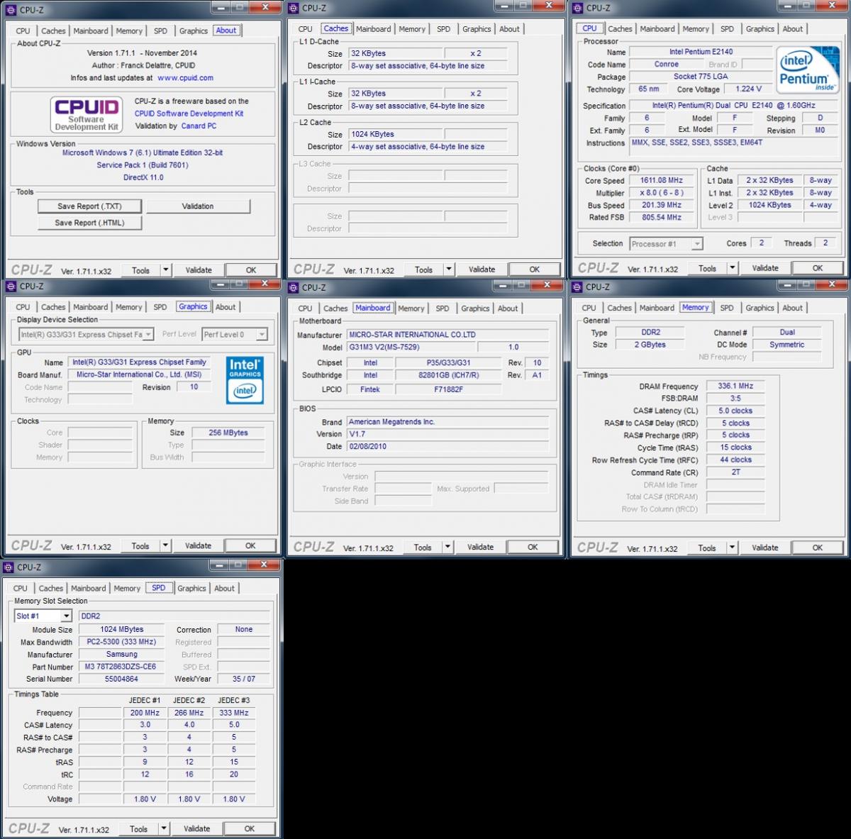Select About tab in the About window
Screen dimensions: 851x839
click(226, 30)
